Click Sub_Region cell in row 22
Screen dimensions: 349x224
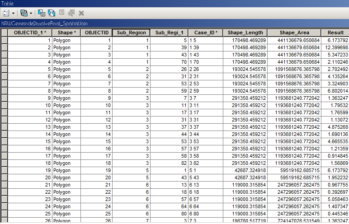click(131, 192)
